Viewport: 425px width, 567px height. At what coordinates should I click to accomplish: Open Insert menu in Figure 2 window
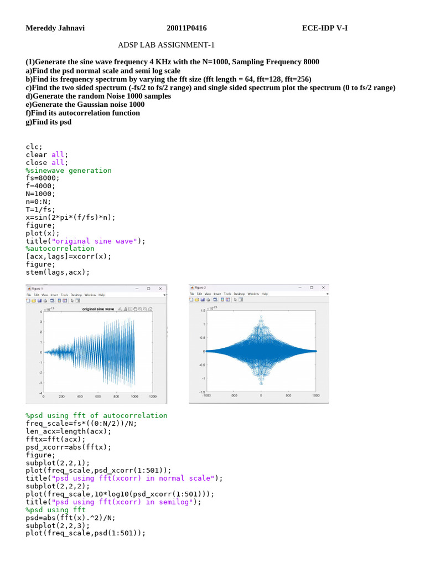(217, 294)
